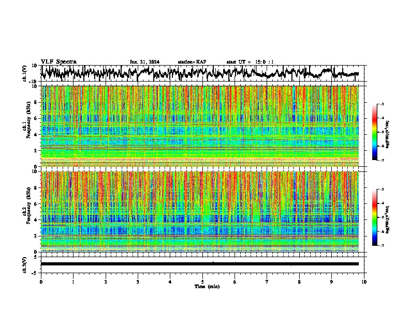This screenshot has width=410, height=316.
Task: Click time axis tick label "1"
Action: pyautogui.click(x=73, y=282)
